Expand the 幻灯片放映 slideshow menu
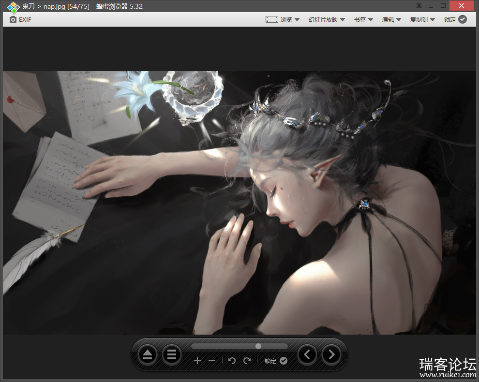 pos(327,19)
